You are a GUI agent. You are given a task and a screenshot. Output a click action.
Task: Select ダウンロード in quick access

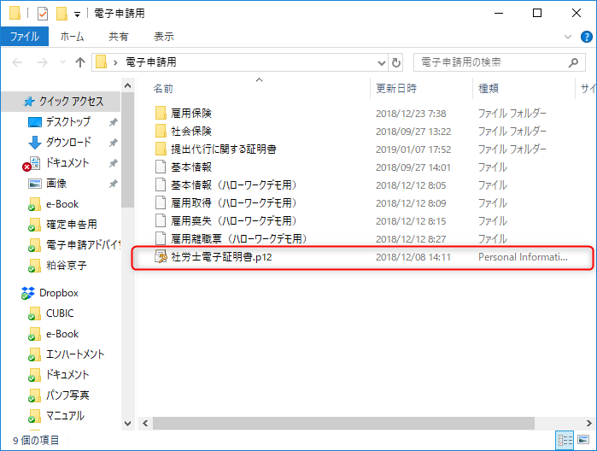pos(68,143)
